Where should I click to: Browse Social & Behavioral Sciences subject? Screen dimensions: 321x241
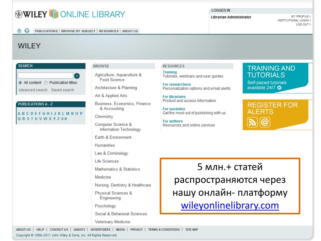[121, 214]
